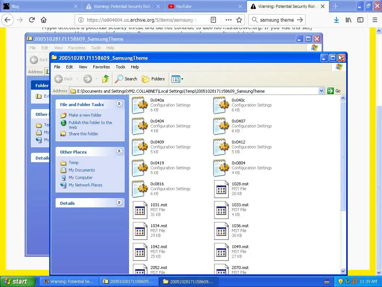Select the 0x040a configuration file icon

point(140,105)
